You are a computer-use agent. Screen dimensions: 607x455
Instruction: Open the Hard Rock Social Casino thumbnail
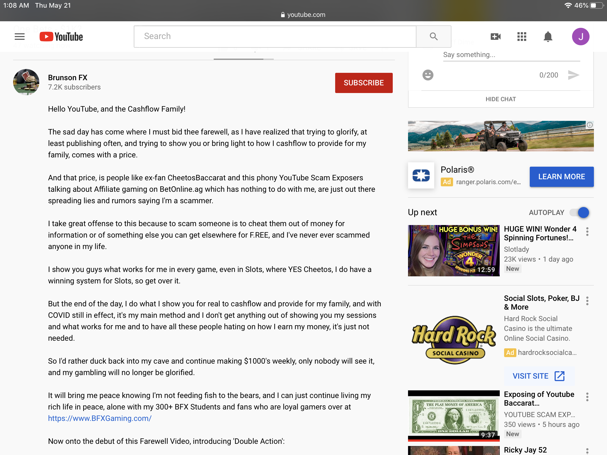[x=454, y=340]
